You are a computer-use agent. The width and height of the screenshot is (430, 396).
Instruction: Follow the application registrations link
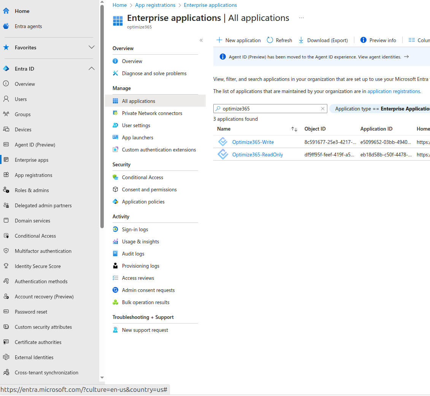(x=394, y=91)
